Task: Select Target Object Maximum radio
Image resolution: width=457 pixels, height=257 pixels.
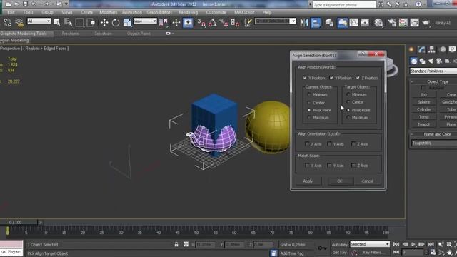Action: [348, 117]
